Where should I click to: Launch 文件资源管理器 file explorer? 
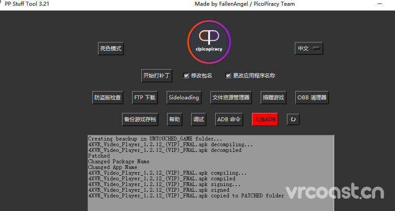coord(231,97)
